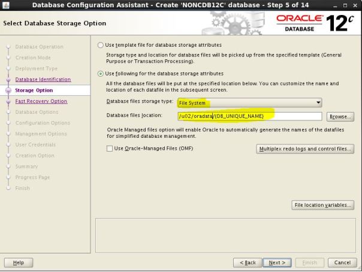Open File location variables dialog
Screen dimensions: 362x272
[x=322, y=205]
